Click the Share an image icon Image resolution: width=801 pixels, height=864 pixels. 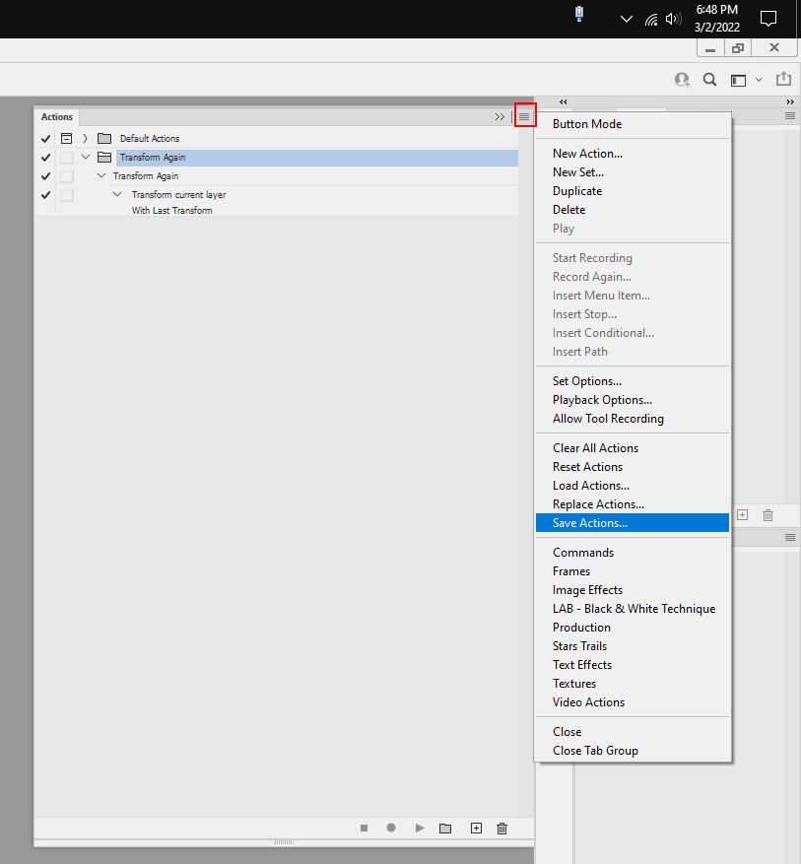coord(783,80)
